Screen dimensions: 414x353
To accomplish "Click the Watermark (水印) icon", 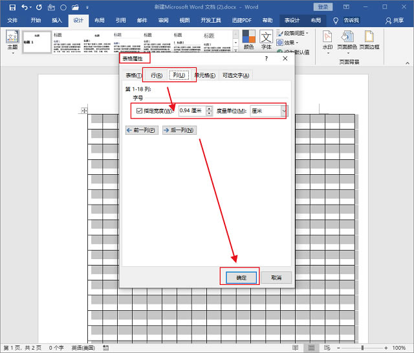I will [327, 36].
